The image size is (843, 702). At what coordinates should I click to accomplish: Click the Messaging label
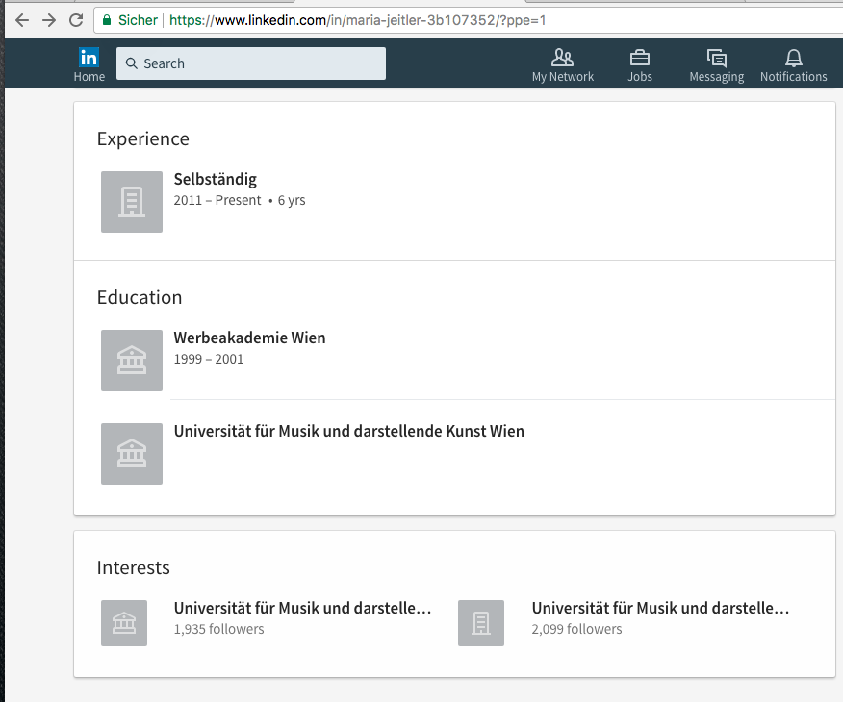(x=717, y=77)
